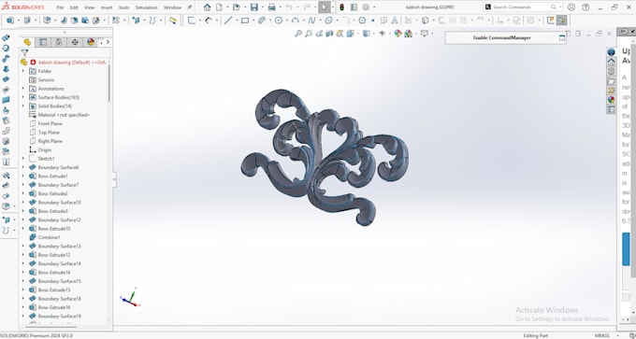Open the Window menu
The image size is (636, 339).
coord(172,7)
